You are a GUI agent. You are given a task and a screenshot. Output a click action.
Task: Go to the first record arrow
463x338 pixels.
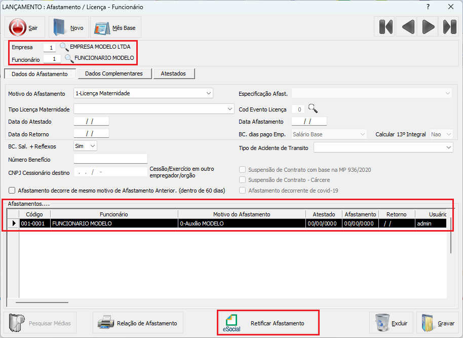(386, 26)
